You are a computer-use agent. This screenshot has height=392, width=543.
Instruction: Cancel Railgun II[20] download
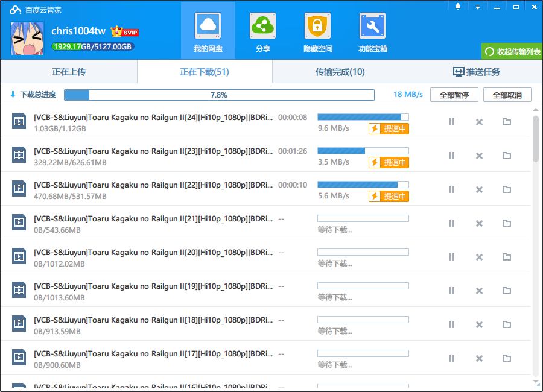(x=479, y=257)
